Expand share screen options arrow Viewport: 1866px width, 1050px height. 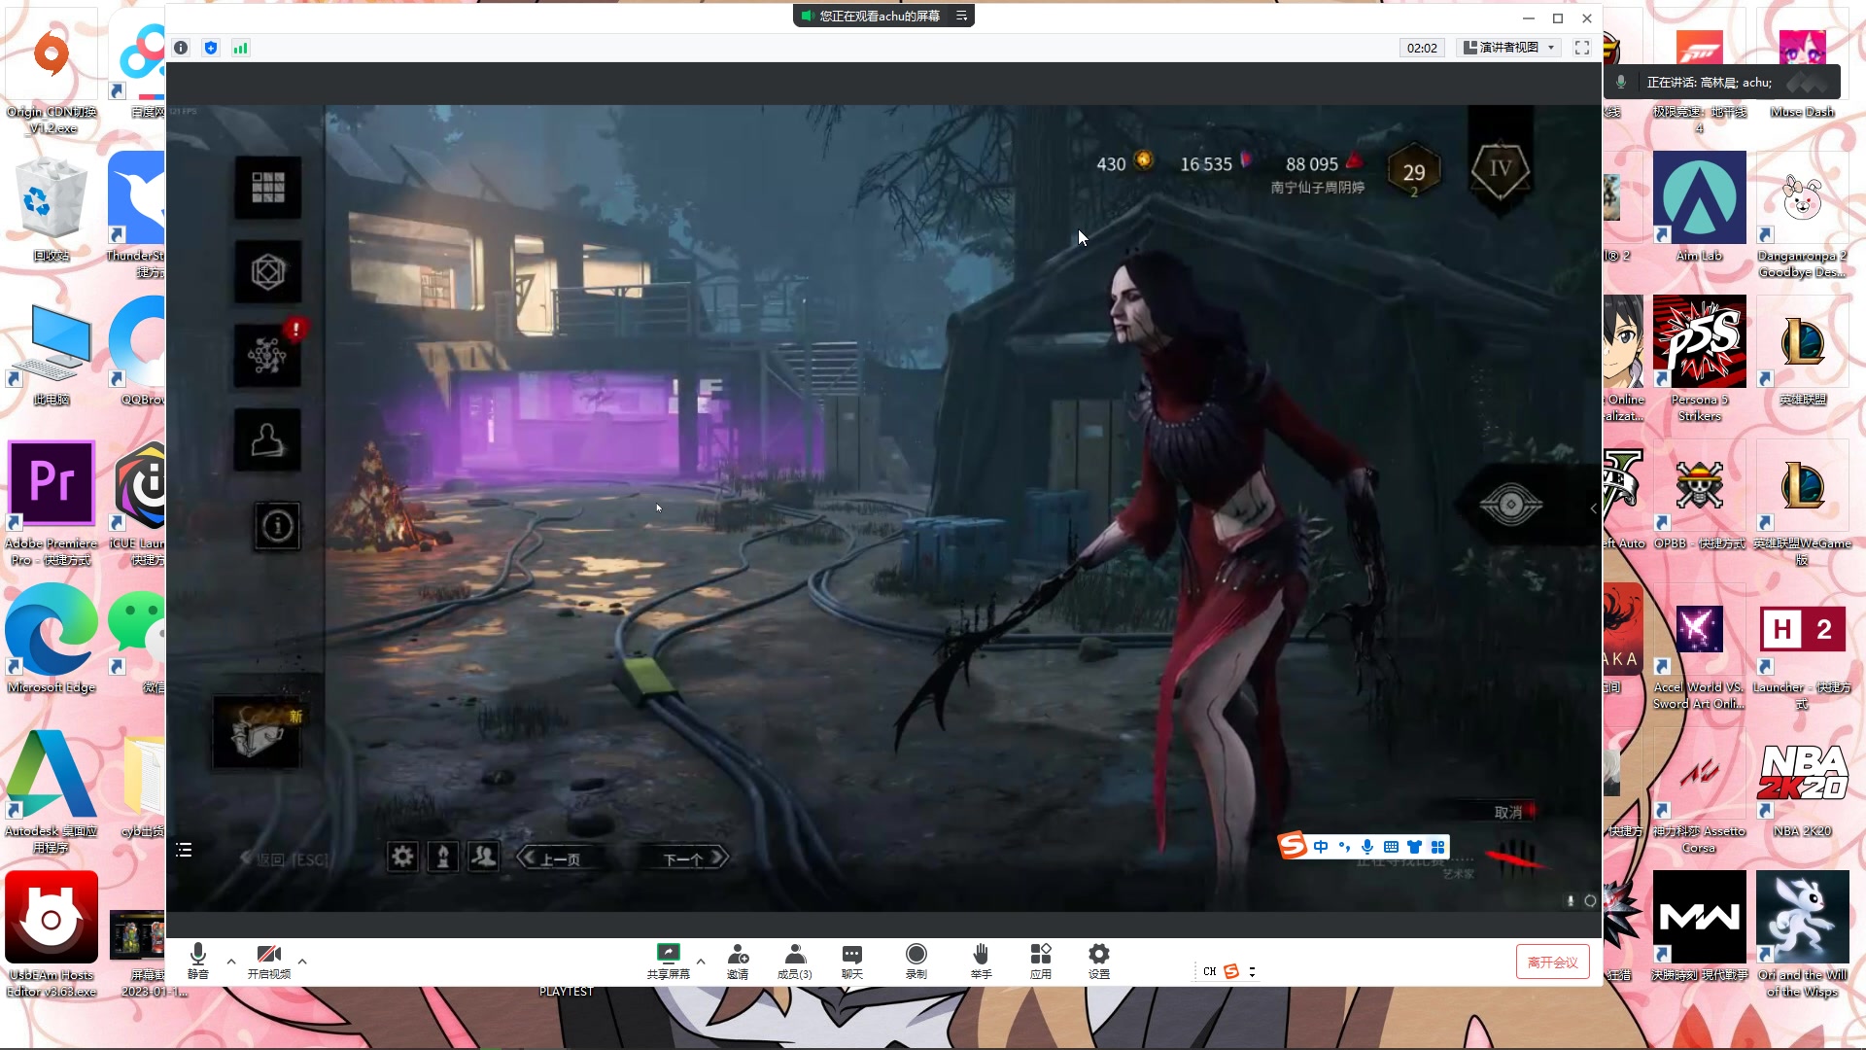coord(701,962)
